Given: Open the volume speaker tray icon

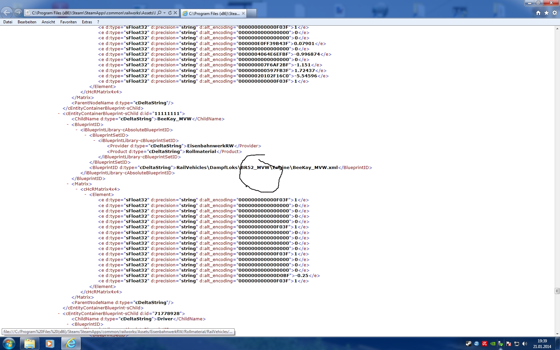Looking at the screenshot, I should coord(525,344).
